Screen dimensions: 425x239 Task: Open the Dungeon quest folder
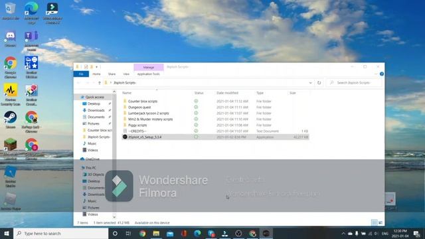[x=139, y=108]
